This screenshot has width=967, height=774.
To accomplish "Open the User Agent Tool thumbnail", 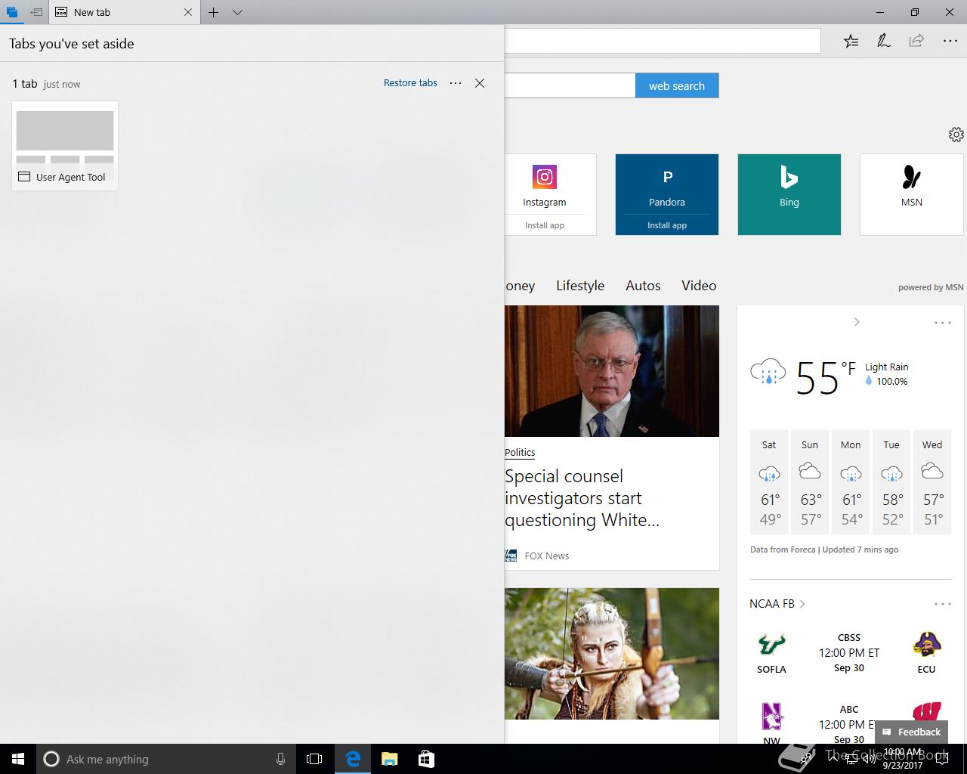I will (65, 145).
